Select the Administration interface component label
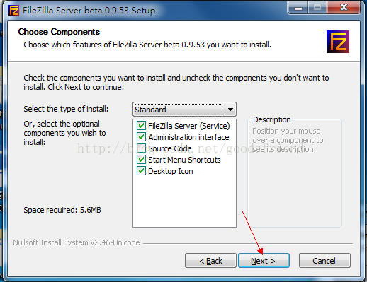The image size is (367, 282). pos(188,137)
